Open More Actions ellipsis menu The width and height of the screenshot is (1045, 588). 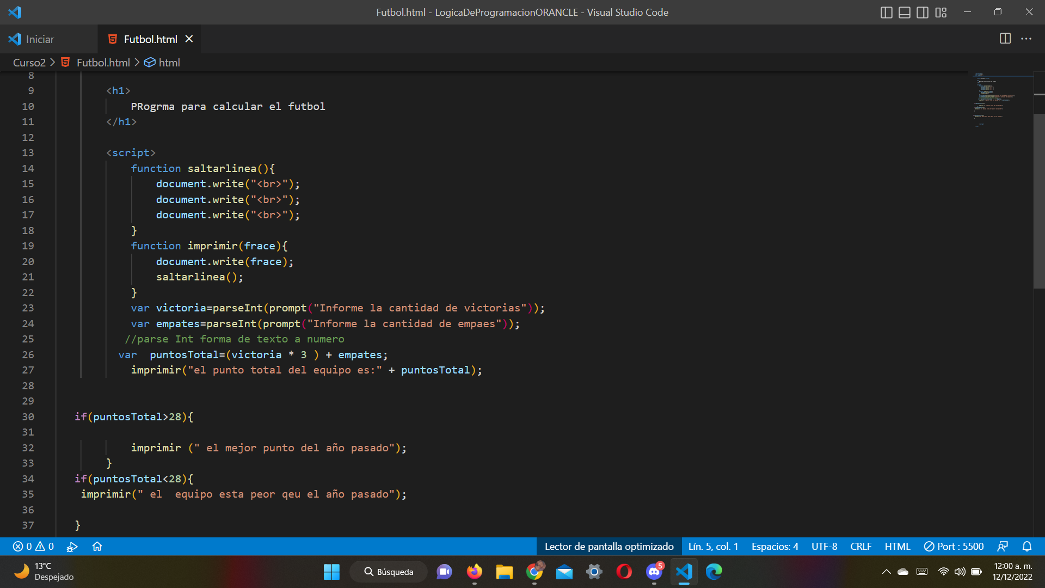click(1026, 39)
